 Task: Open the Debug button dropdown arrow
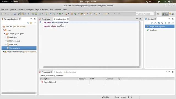click(x=57, y=14)
